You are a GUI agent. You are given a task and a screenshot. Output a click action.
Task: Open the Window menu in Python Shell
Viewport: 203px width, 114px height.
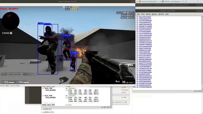[x=161, y=14]
